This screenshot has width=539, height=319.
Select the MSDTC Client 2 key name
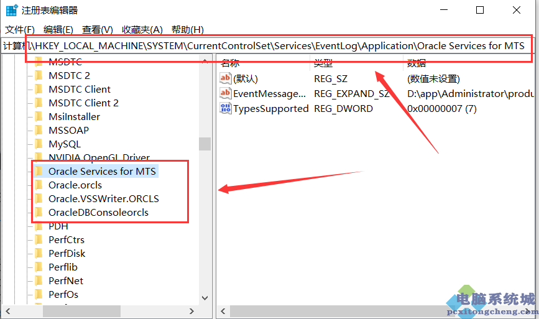(83, 103)
